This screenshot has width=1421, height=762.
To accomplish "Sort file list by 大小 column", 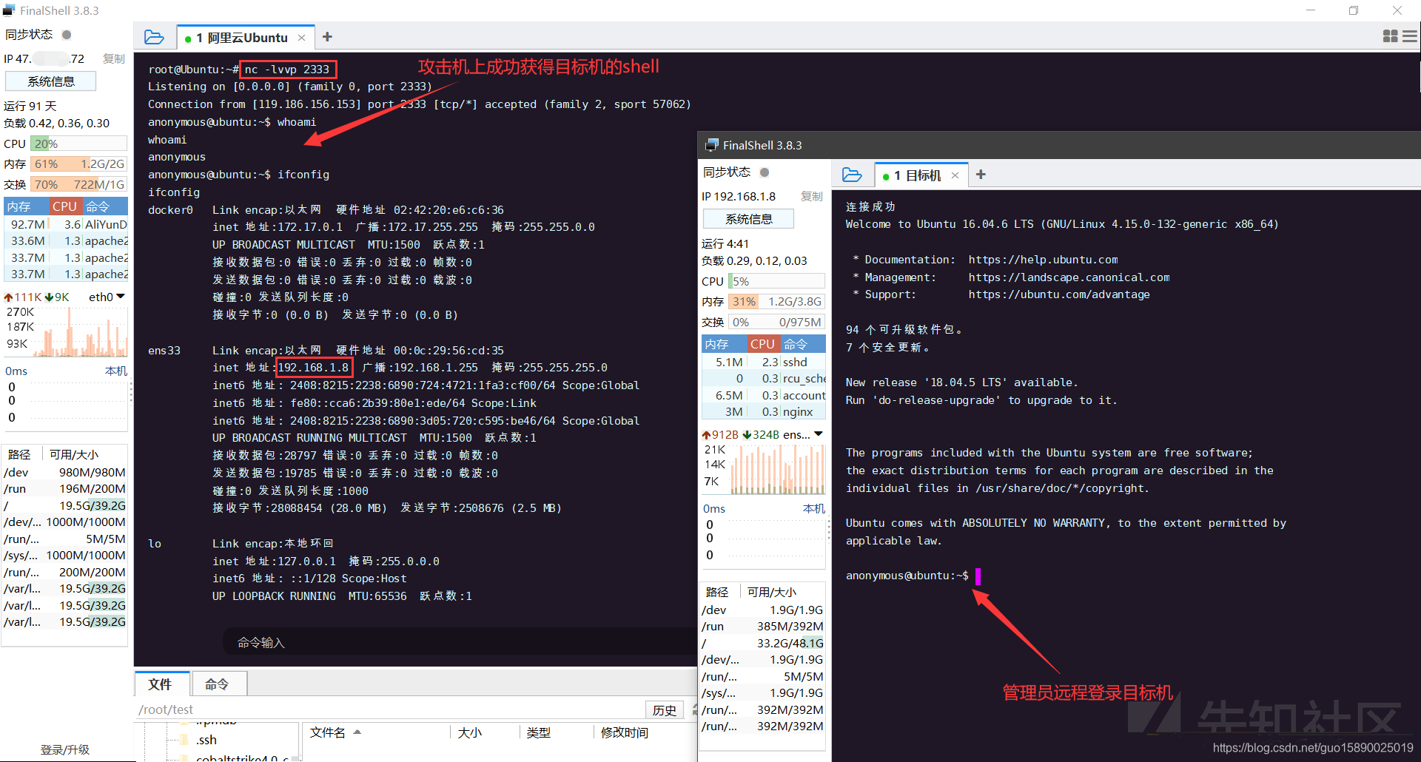I will coord(485,732).
